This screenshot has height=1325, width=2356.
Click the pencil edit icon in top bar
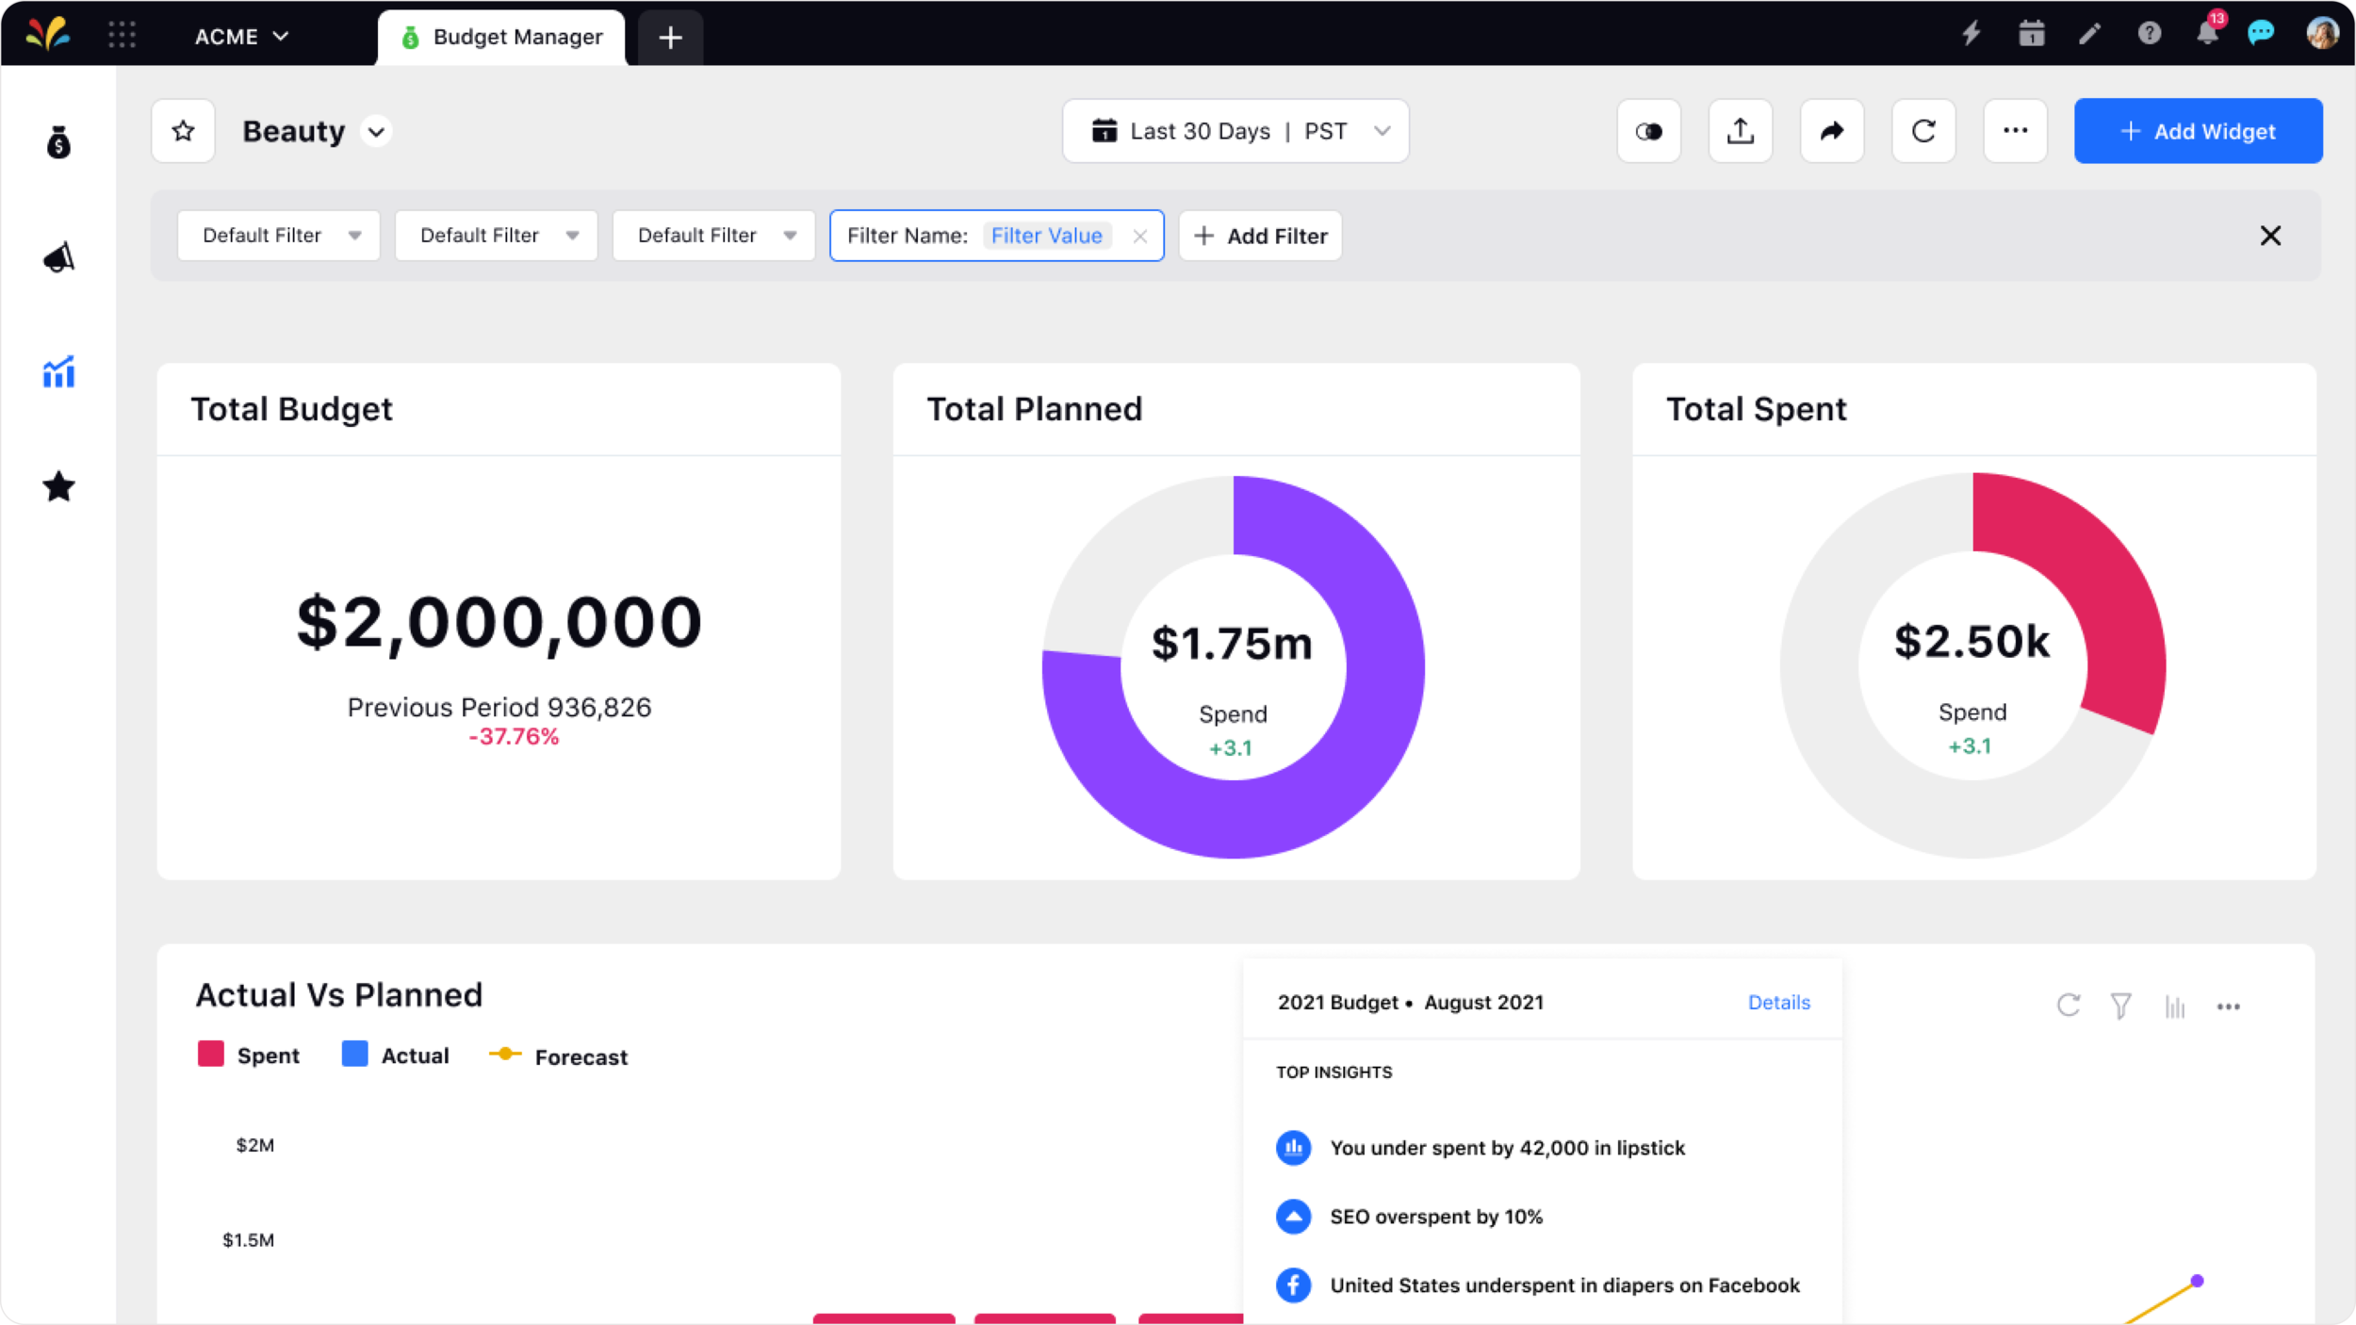[x=2090, y=34]
